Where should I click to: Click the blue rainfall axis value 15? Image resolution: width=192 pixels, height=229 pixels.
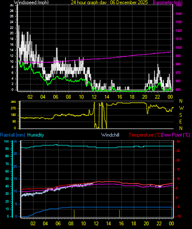(x=15, y=179)
